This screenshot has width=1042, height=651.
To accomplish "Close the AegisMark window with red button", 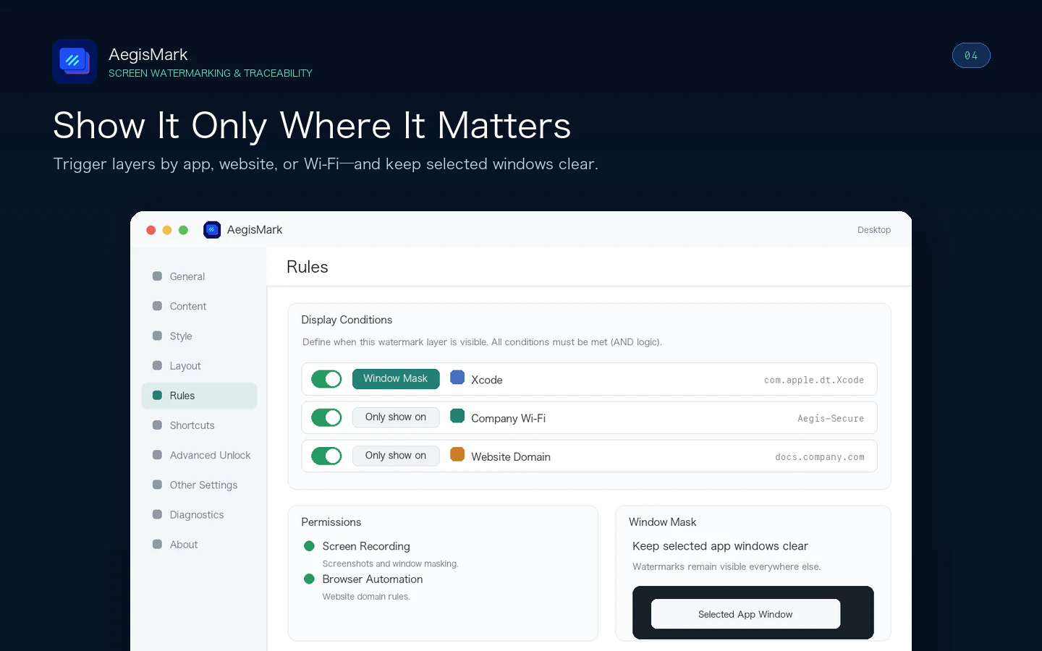I will [x=151, y=230].
